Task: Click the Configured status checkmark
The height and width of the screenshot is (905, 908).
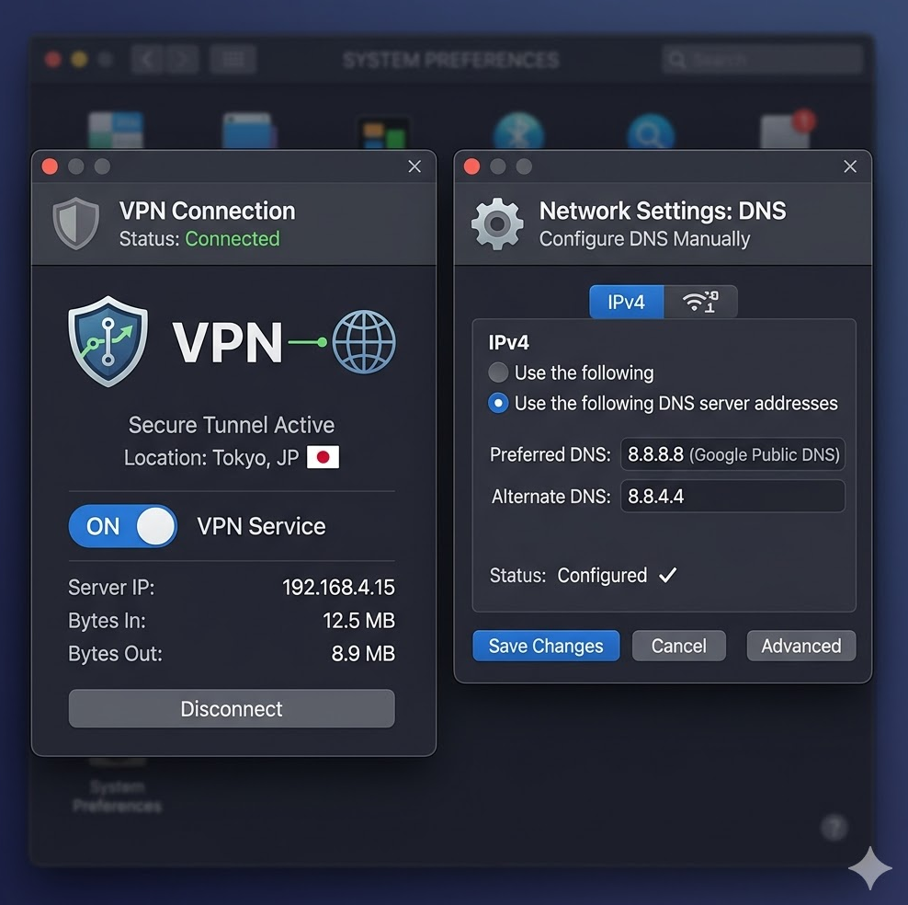Action: click(668, 575)
